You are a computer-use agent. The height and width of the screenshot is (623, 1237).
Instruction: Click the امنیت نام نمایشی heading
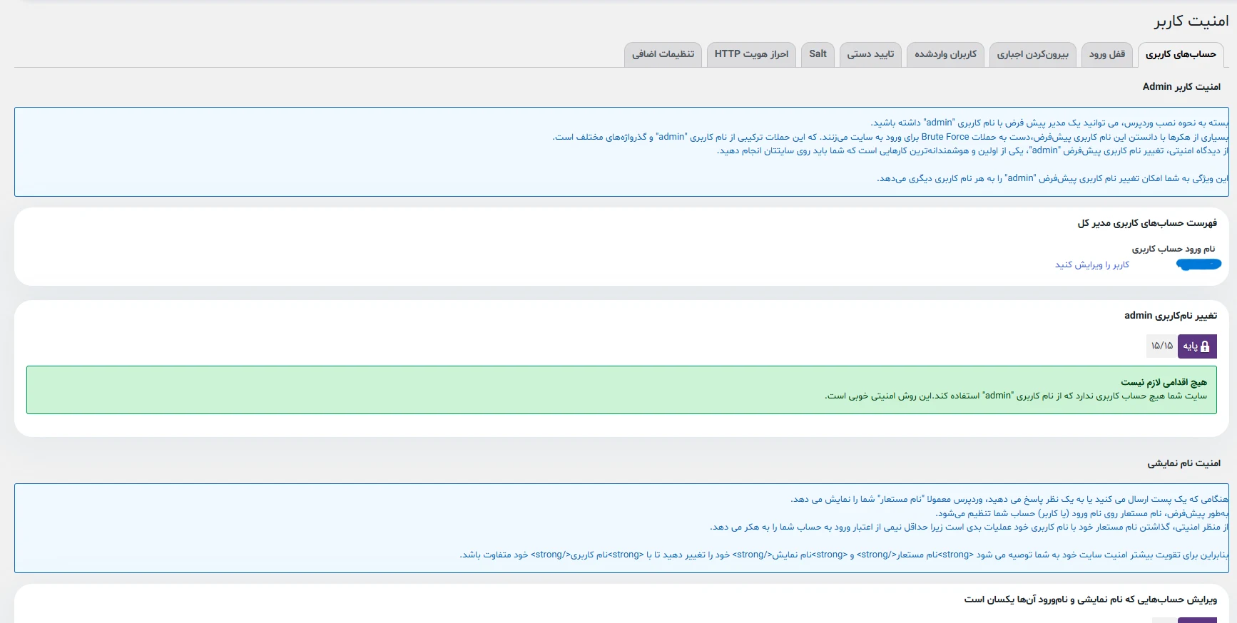coord(1184,463)
